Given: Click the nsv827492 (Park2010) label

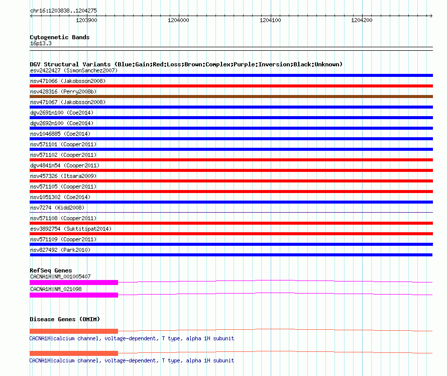Looking at the screenshot, I should tap(60, 250).
